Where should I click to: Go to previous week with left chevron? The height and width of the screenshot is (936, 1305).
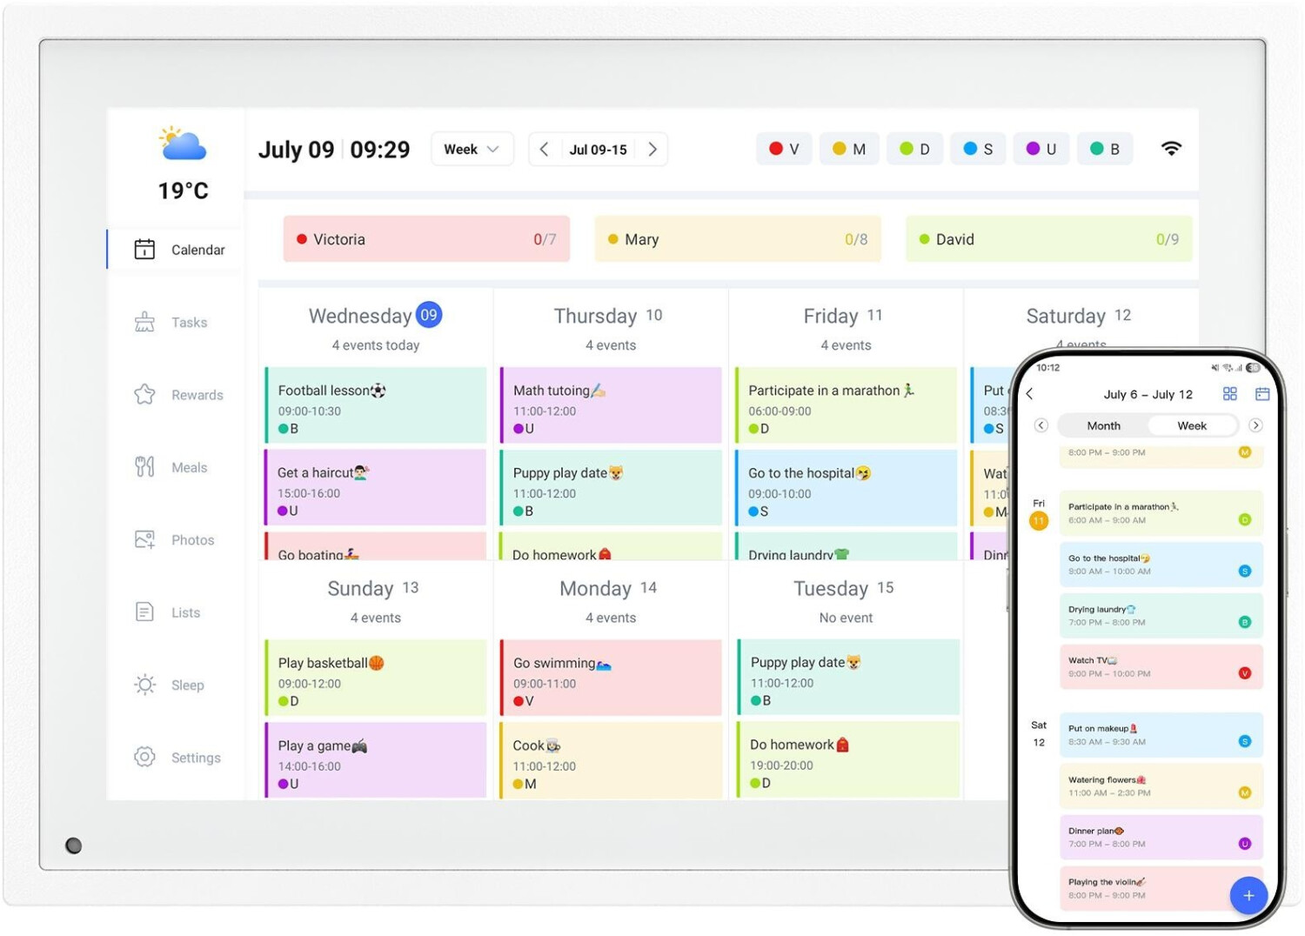click(544, 150)
